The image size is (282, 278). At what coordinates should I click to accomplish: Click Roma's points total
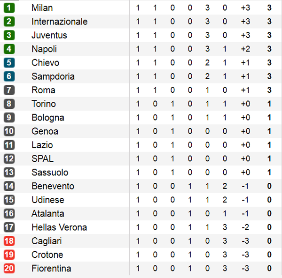(269, 90)
